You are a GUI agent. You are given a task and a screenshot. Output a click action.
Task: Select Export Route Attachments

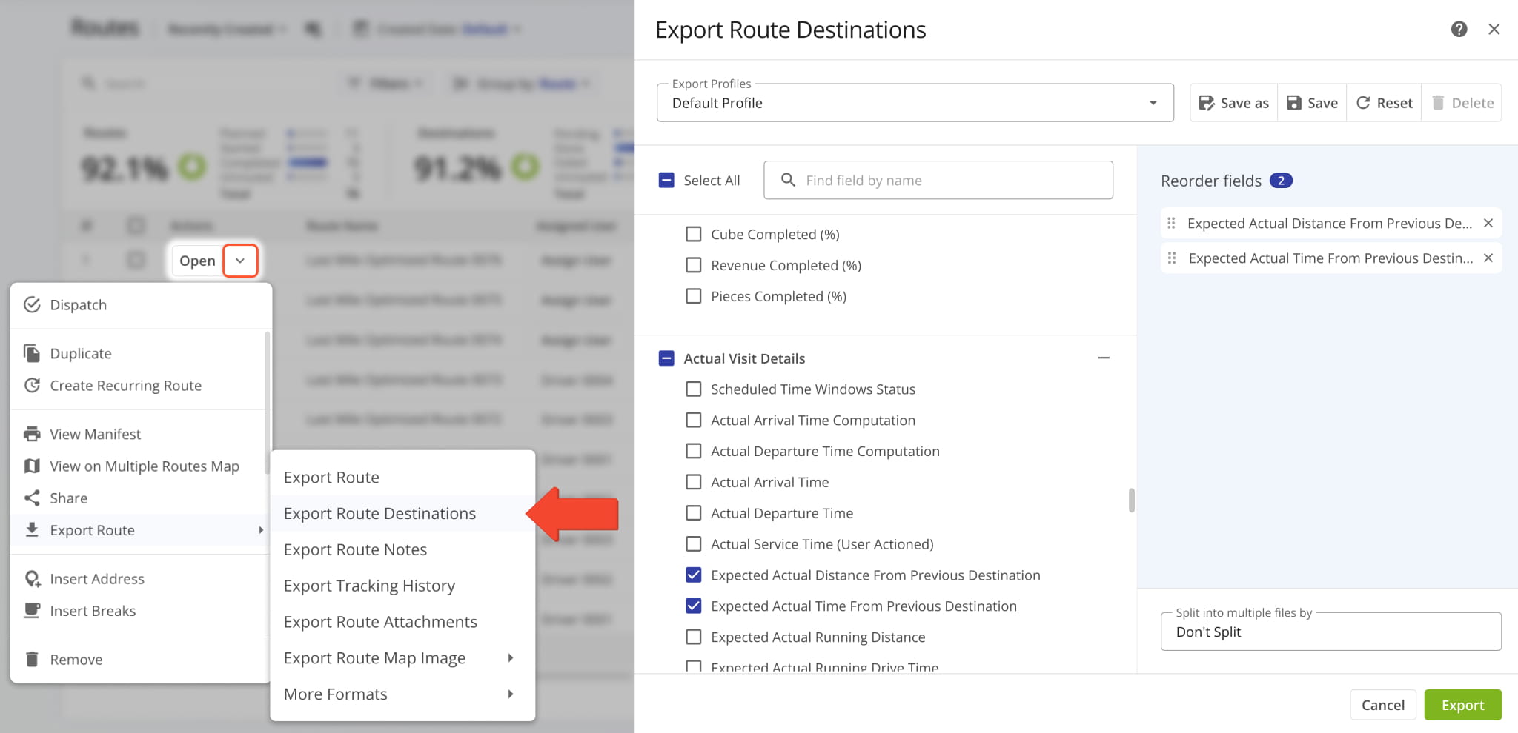(x=402, y=622)
